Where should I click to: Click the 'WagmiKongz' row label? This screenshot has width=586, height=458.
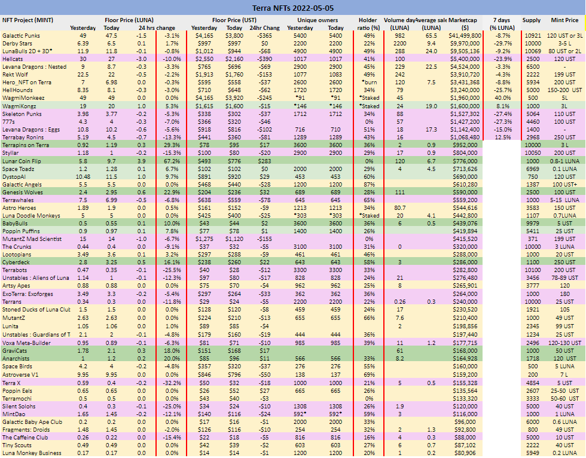click(20, 106)
